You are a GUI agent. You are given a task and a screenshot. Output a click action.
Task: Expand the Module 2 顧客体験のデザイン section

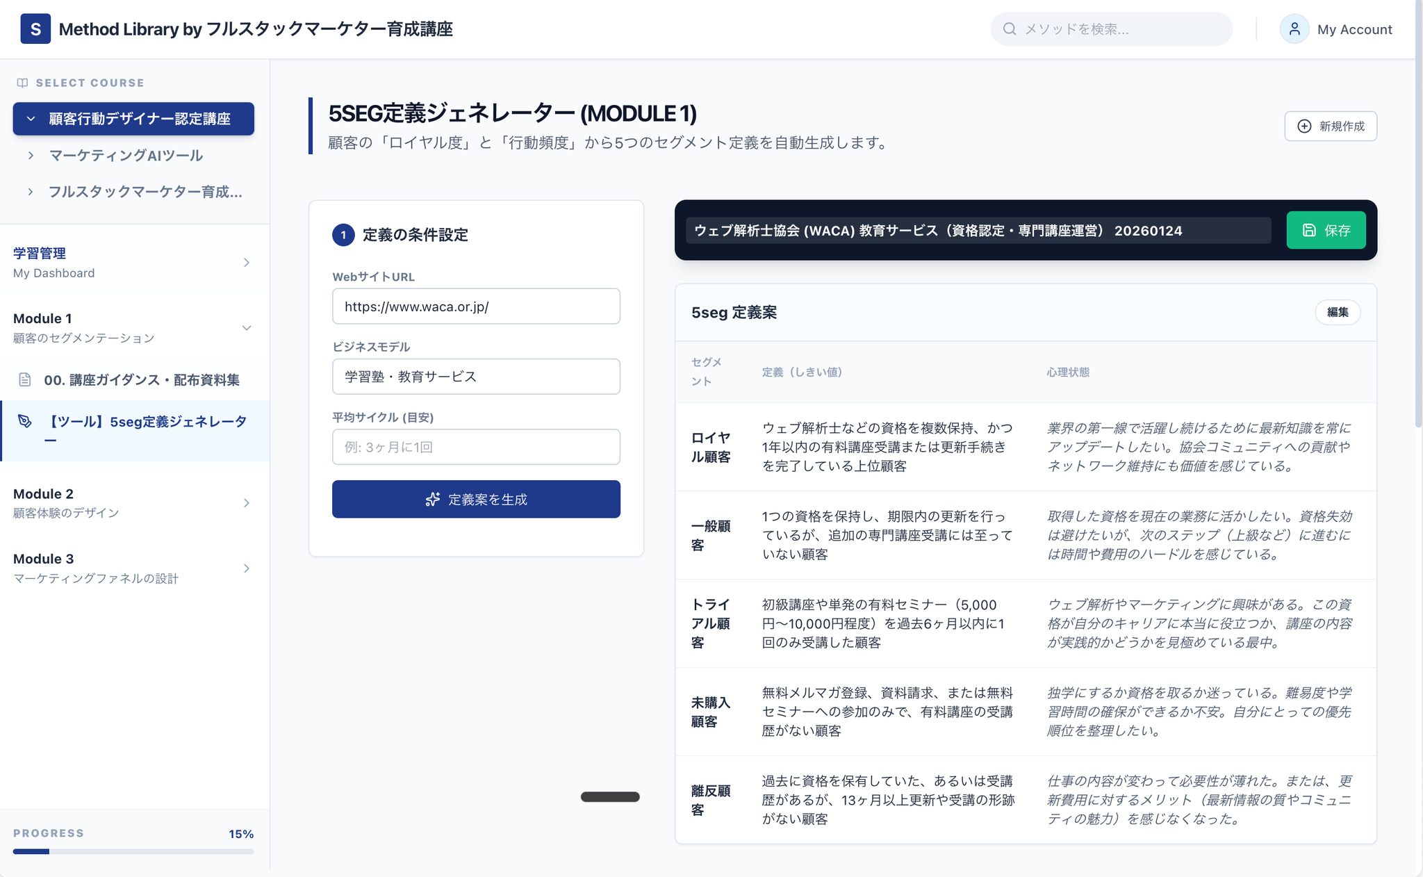pos(246,502)
